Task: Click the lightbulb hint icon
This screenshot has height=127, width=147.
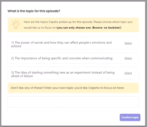Action: [16, 24]
